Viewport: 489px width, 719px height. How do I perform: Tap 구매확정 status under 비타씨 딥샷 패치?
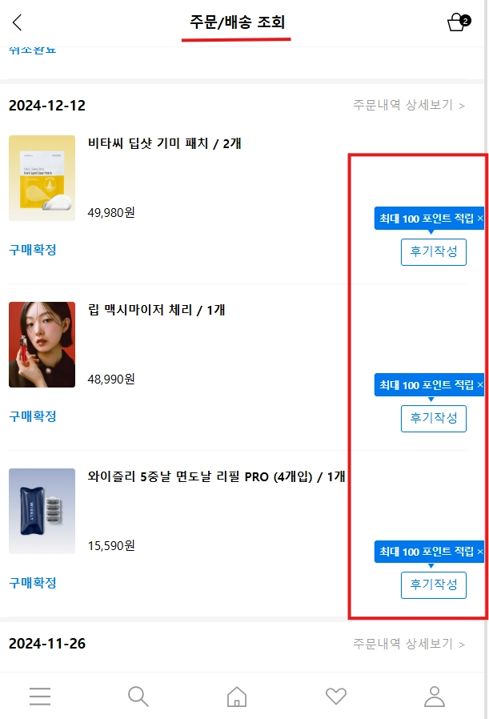(33, 250)
